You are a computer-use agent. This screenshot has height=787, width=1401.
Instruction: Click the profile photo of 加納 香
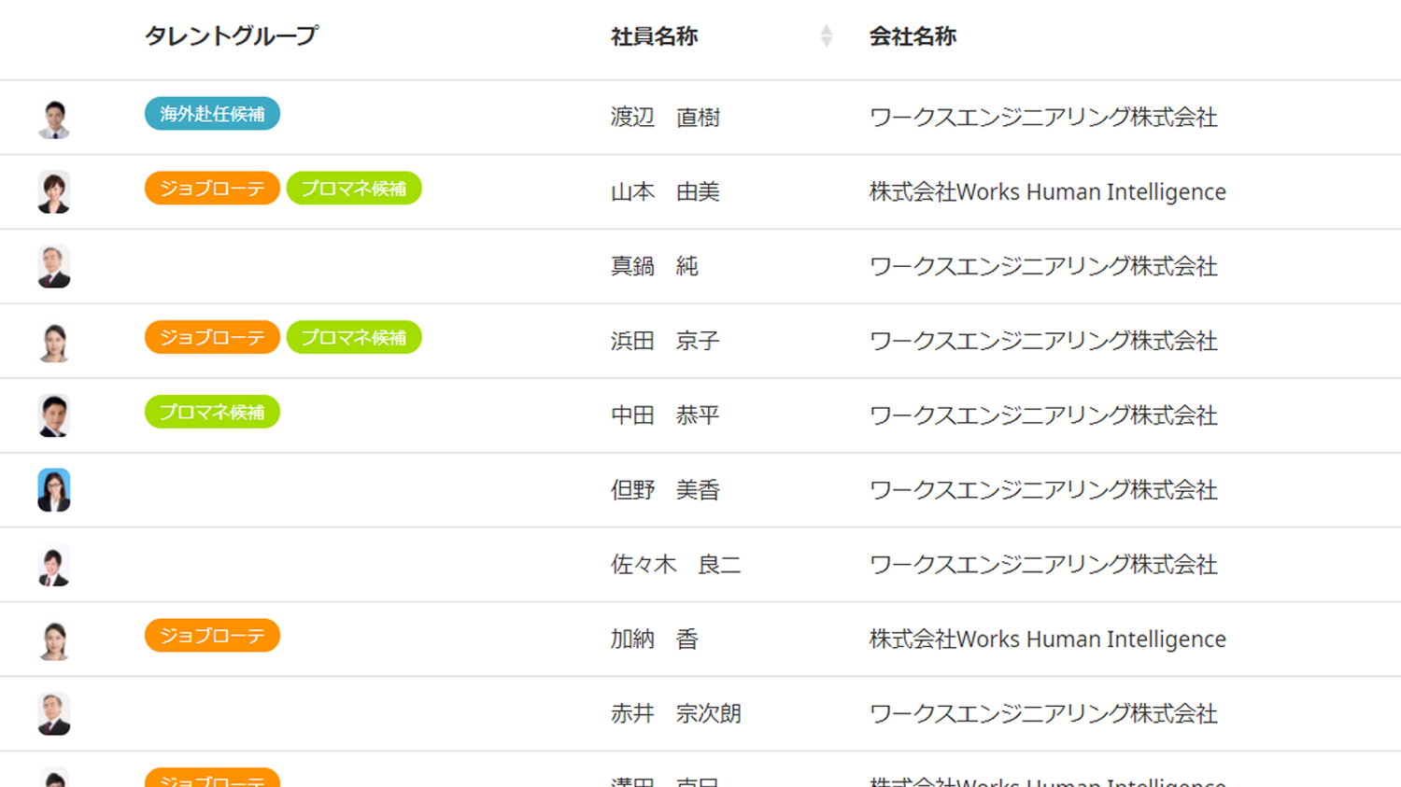click(x=54, y=640)
